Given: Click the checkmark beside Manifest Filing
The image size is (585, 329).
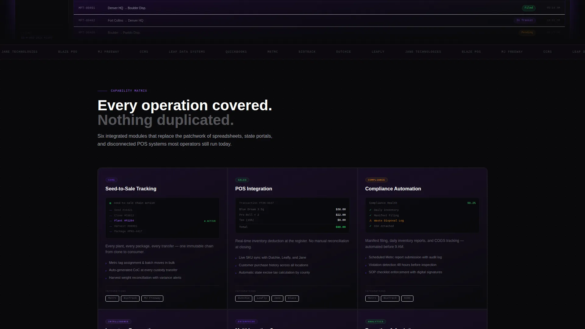Looking at the screenshot, I should pos(370,216).
